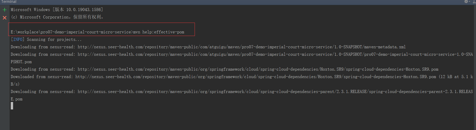The image size is (476, 130).
Task: Open the micro-service-1.0-SNAPSHOT pom download URL
Action: 275,54
